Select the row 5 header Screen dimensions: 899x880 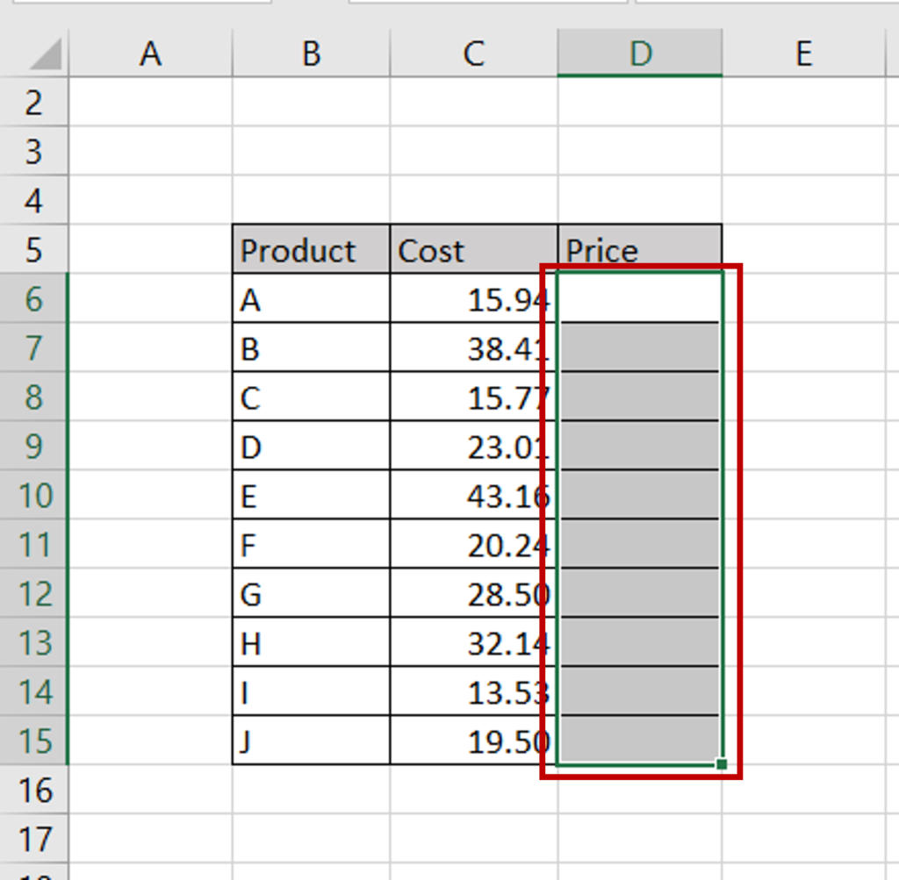(x=34, y=249)
